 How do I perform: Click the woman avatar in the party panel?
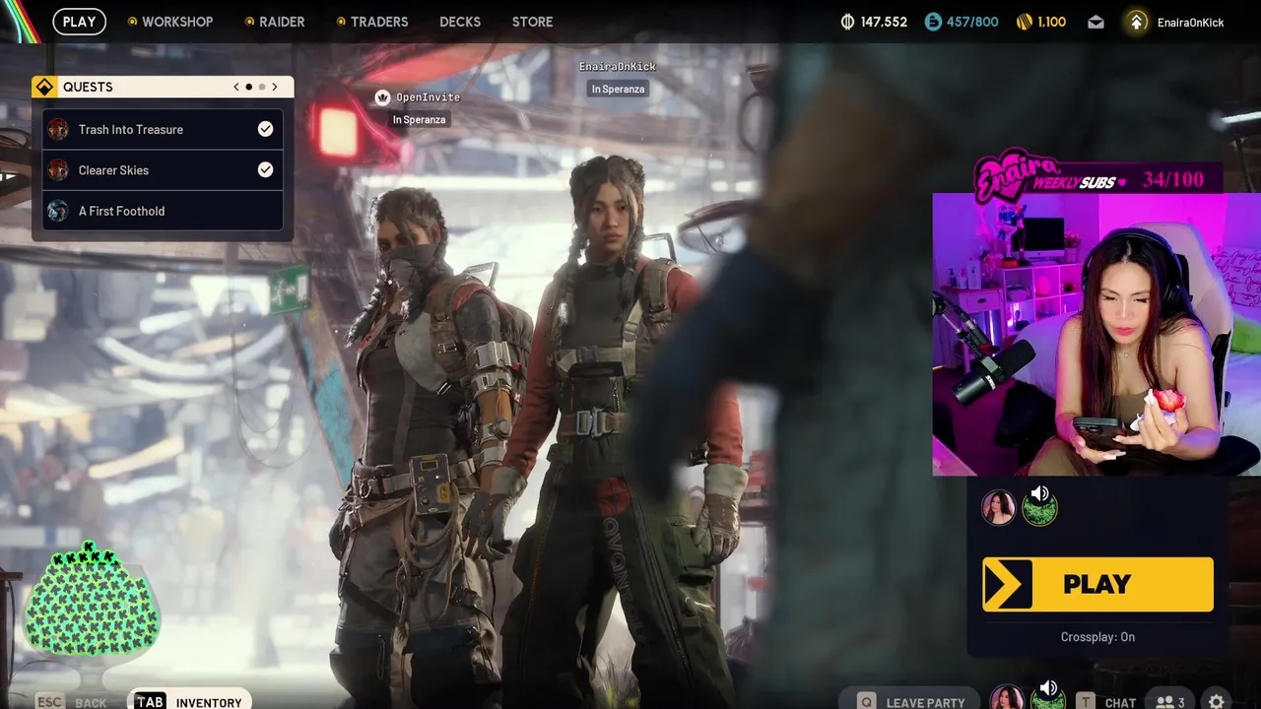[x=998, y=508]
